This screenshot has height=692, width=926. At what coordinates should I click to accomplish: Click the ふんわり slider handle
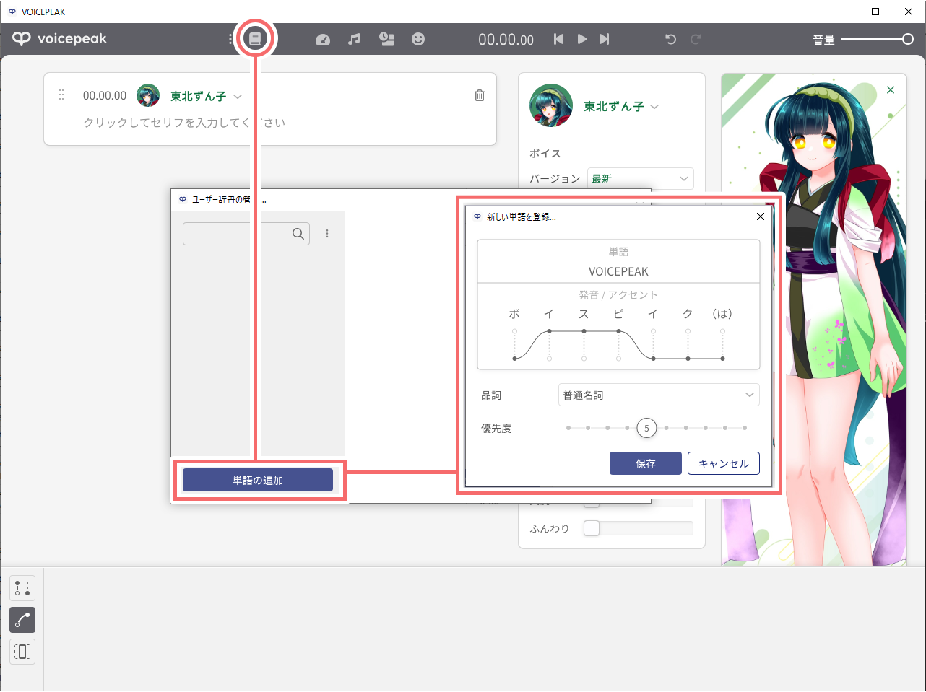(592, 528)
